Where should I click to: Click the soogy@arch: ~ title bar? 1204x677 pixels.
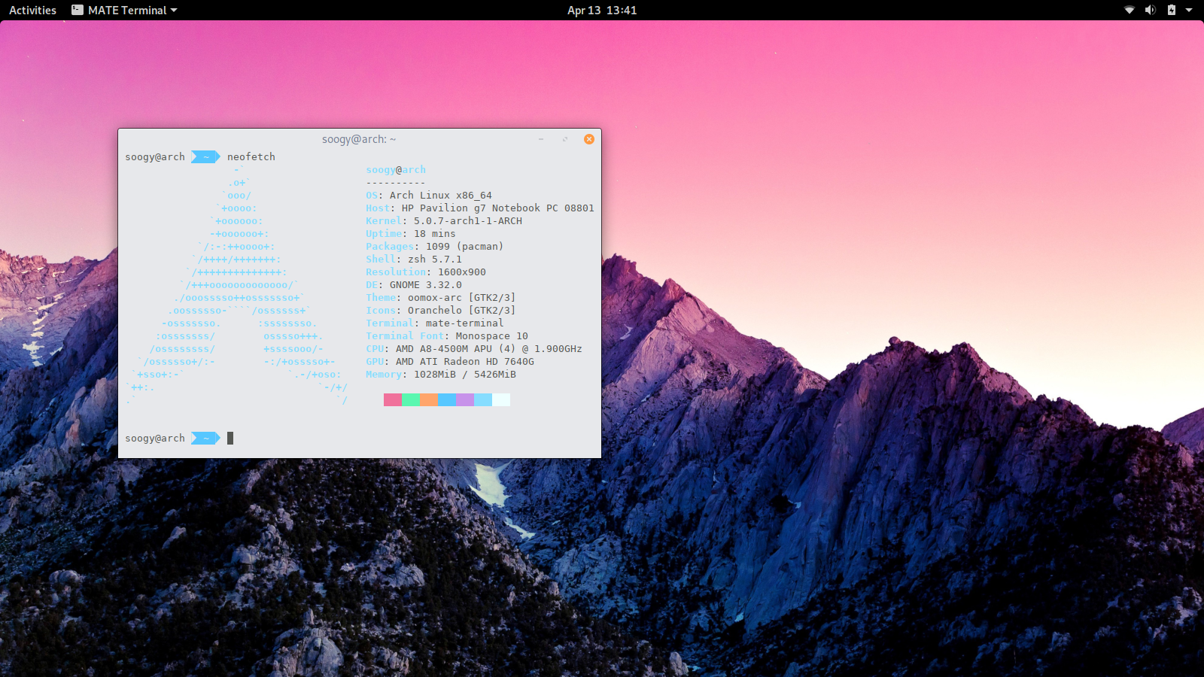pos(359,138)
